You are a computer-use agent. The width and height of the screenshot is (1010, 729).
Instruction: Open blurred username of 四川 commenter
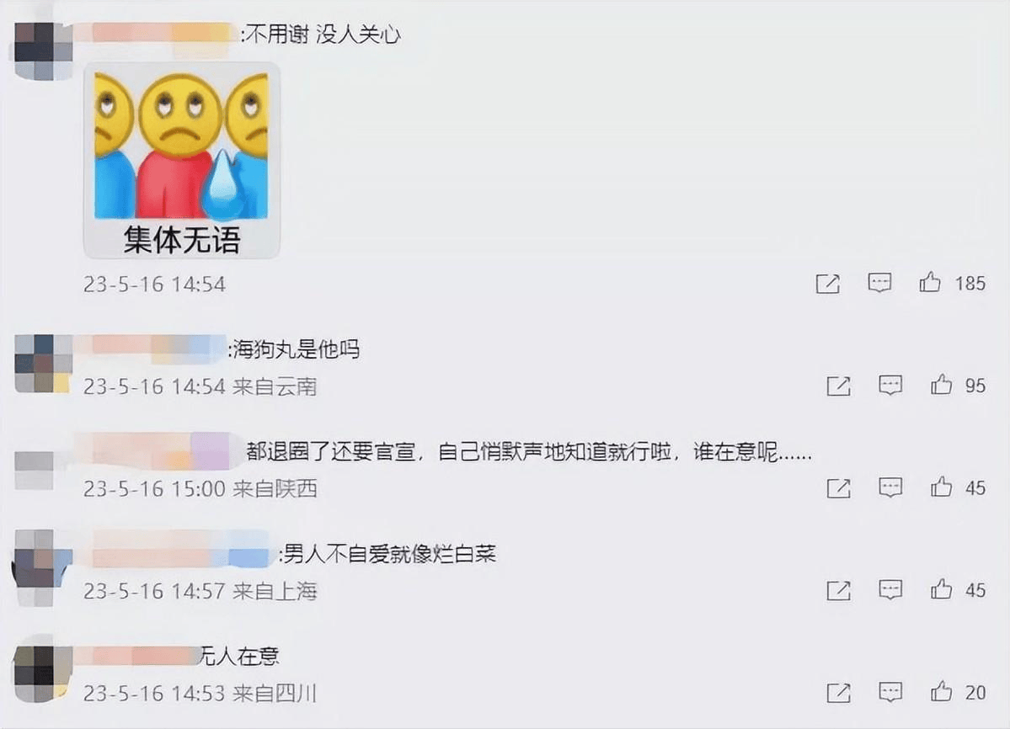point(137,655)
